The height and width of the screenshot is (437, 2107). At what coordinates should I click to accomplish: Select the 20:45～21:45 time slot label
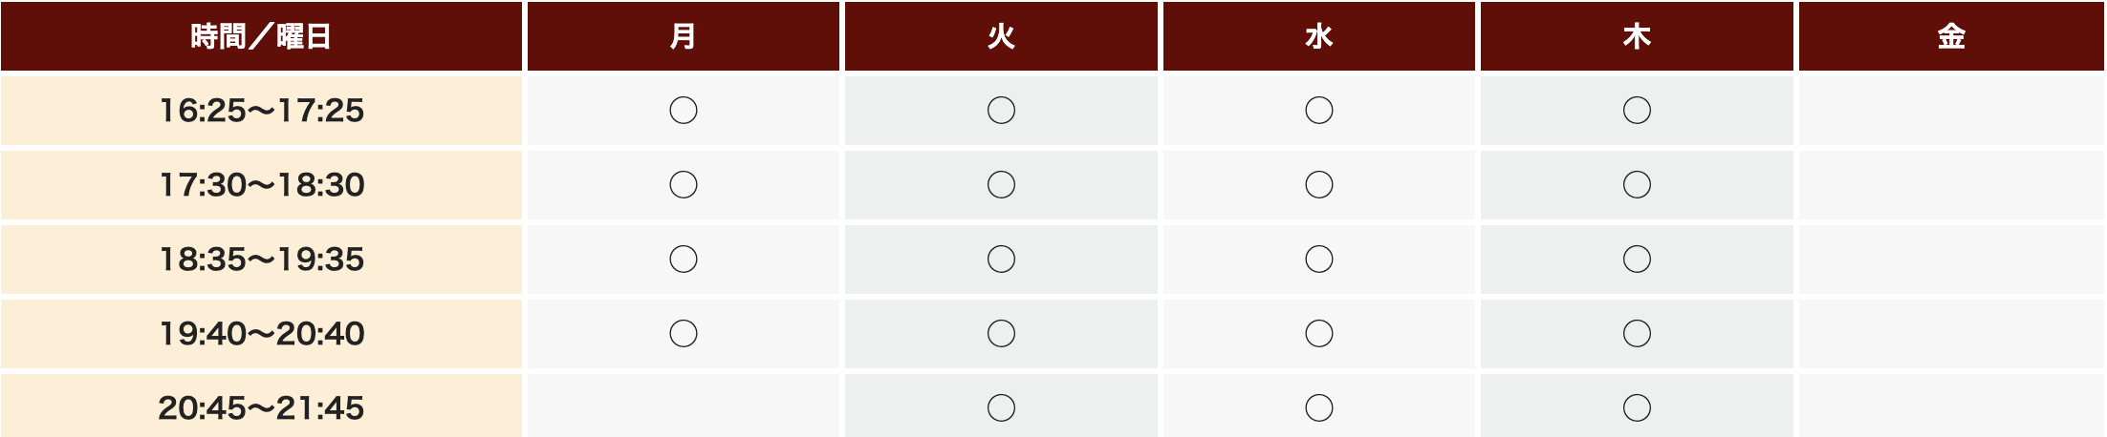[261, 408]
